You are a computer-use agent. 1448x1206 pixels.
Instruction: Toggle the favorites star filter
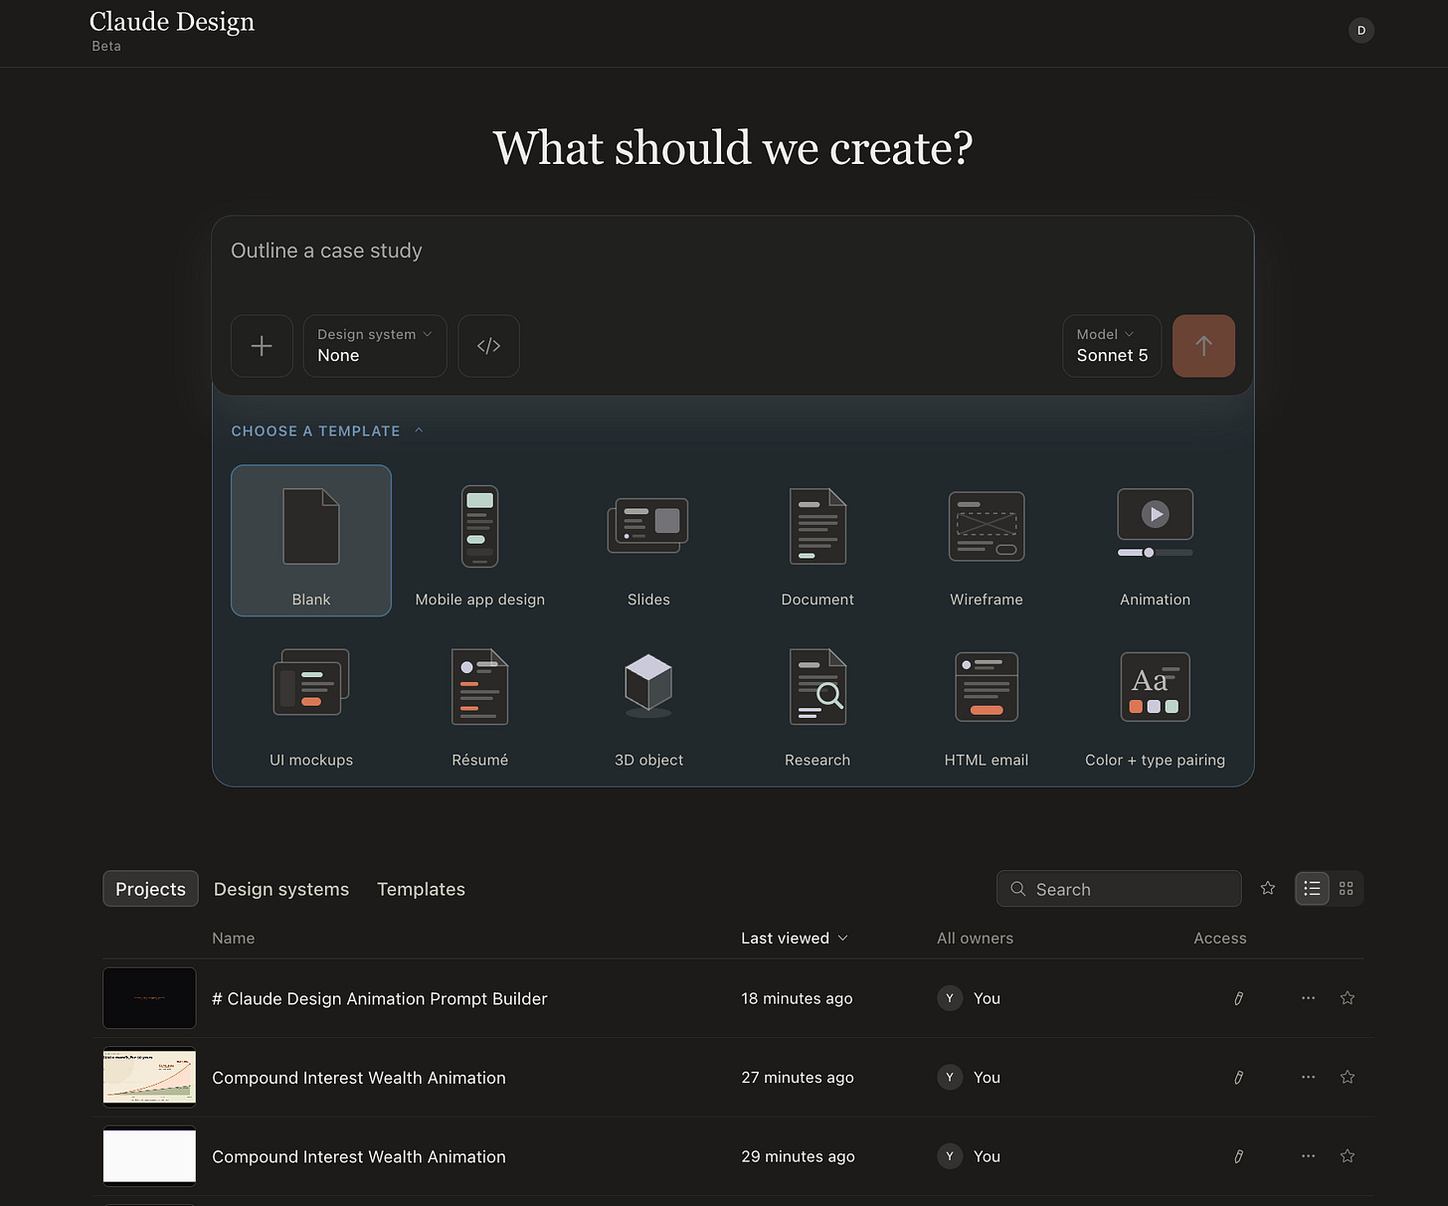1268,889
